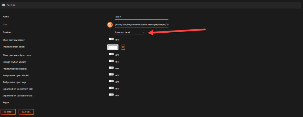This screenshot has height=117, width=303.
Task: Open the Preview 'Icon and label' dropdown
Action: coord(130,32)
